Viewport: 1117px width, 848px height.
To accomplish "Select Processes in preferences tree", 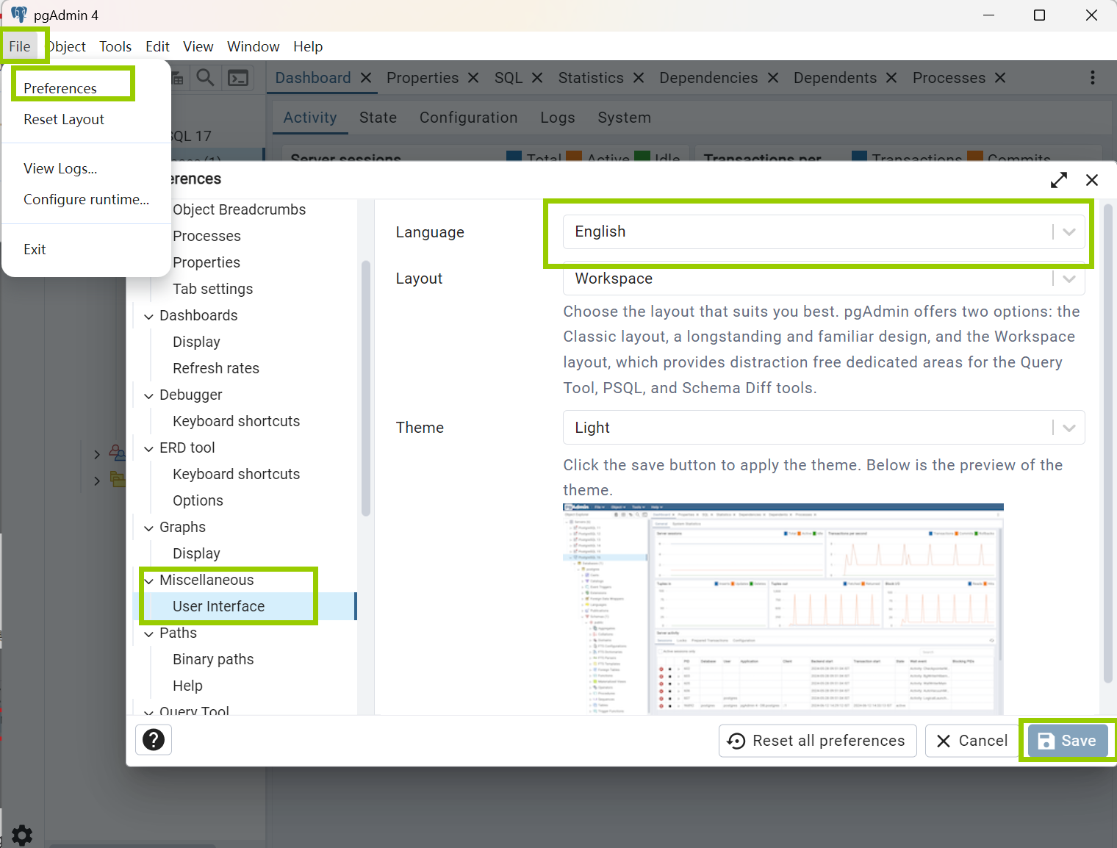I will pyautogui.click(x=206, y=236).
